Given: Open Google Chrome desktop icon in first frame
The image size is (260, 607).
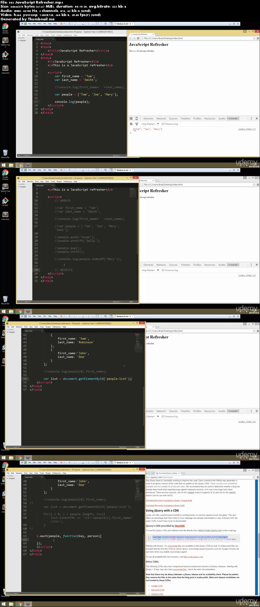Looking at the screenshot, I should click(x=5, y=28).
